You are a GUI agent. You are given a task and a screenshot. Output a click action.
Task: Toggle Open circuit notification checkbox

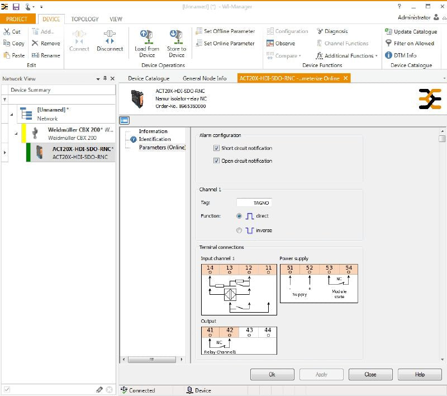[216, 161]
